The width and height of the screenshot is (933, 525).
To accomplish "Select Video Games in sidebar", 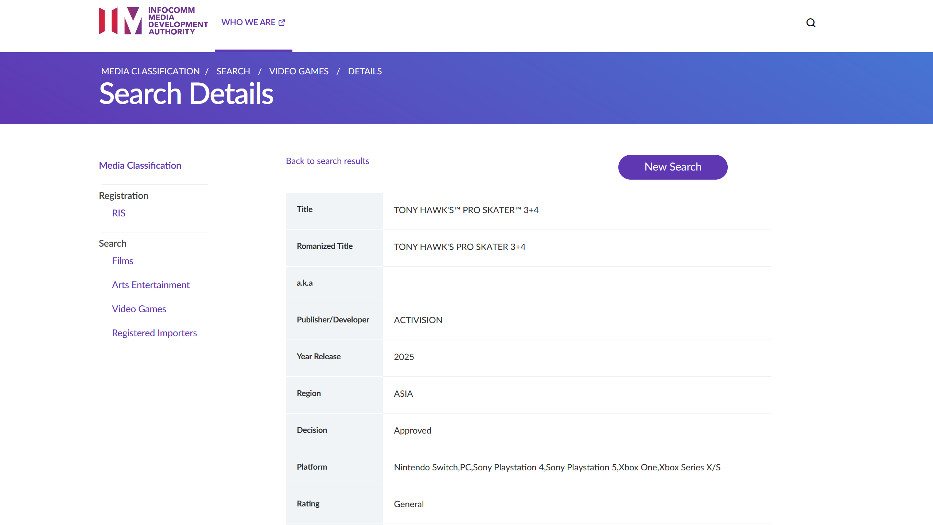I will 139,309.
